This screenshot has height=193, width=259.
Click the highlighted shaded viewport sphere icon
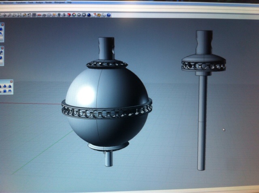[84, 15]
